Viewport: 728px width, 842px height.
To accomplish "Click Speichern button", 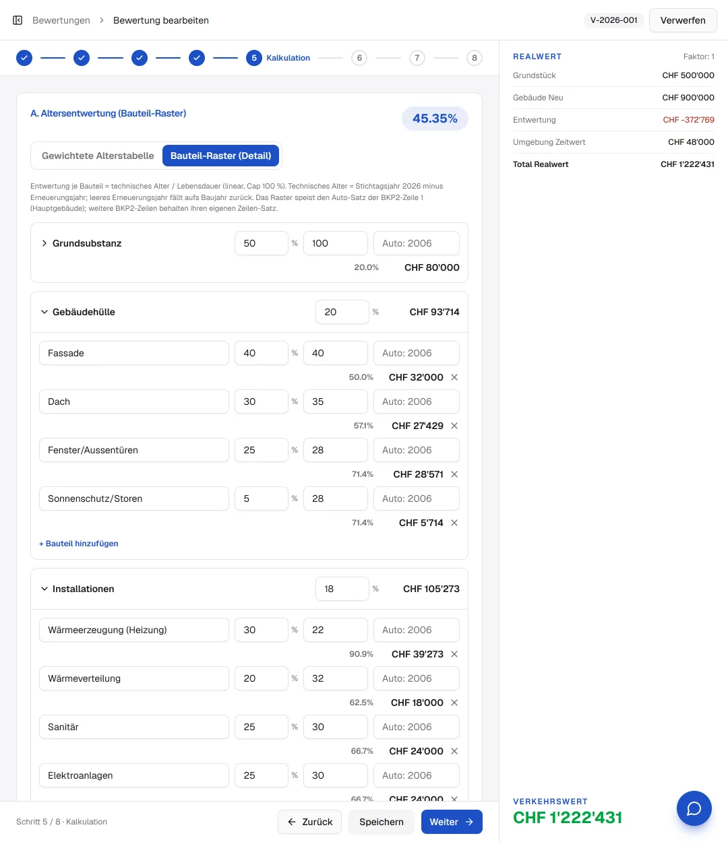I will 382,822.
